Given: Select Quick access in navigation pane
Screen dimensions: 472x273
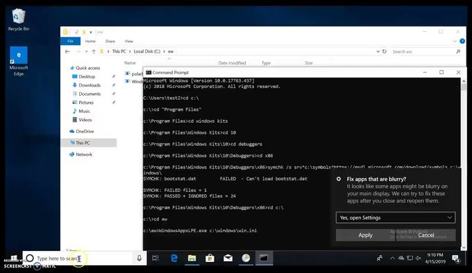Looking at the screenshot, I should point(88,68).
